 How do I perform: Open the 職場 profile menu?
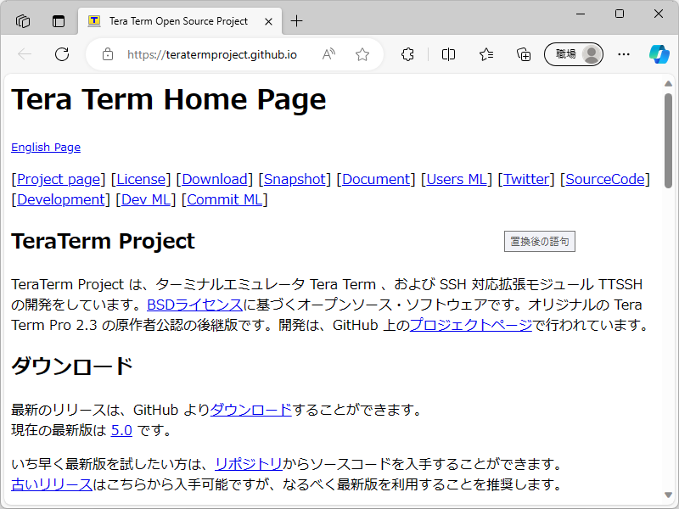pyautogui.click(x=573, y=53)
